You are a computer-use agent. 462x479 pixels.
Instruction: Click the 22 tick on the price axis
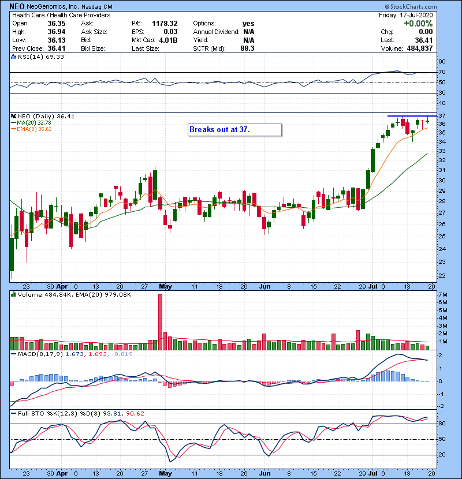click(442, 276)
